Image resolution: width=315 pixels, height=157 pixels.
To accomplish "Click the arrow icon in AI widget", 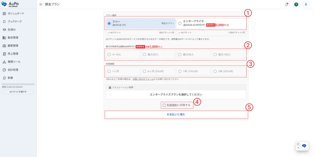I will tap(298, 147).
